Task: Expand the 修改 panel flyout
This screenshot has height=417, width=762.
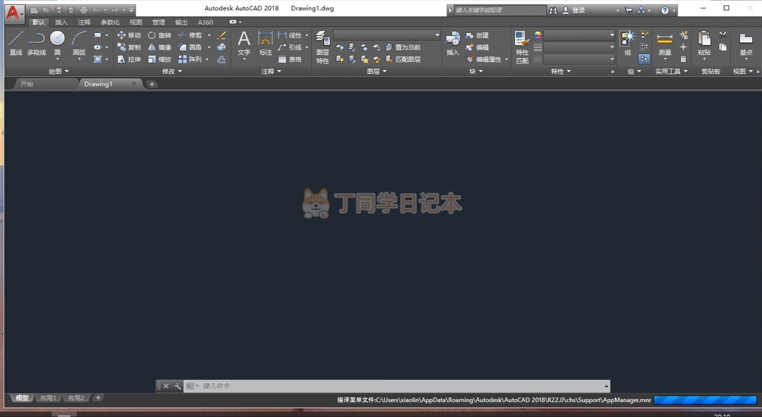Action: coord(172,72)
